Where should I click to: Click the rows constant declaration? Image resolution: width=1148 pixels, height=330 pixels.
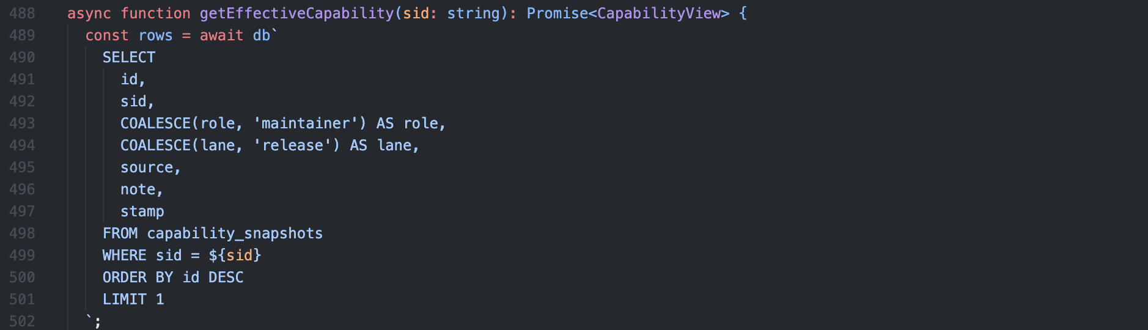point(155,35)
